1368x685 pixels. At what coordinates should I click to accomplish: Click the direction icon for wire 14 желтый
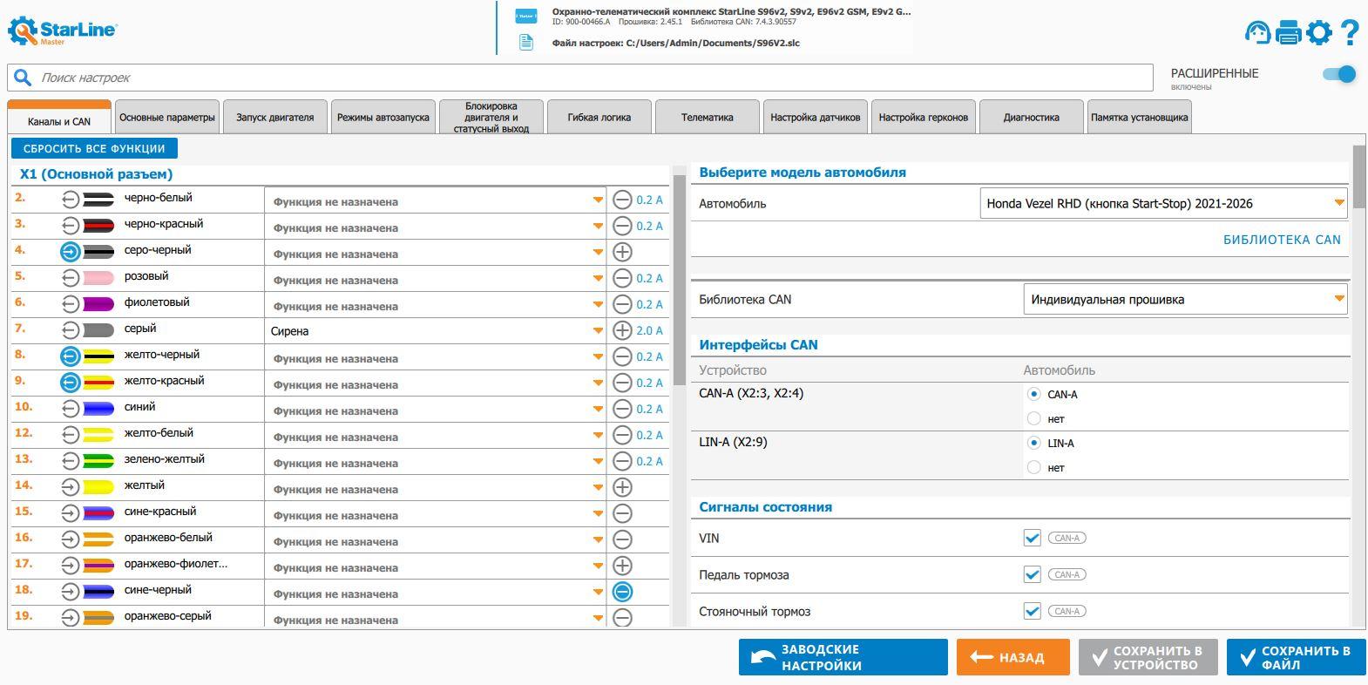click(x=71, y=487)
